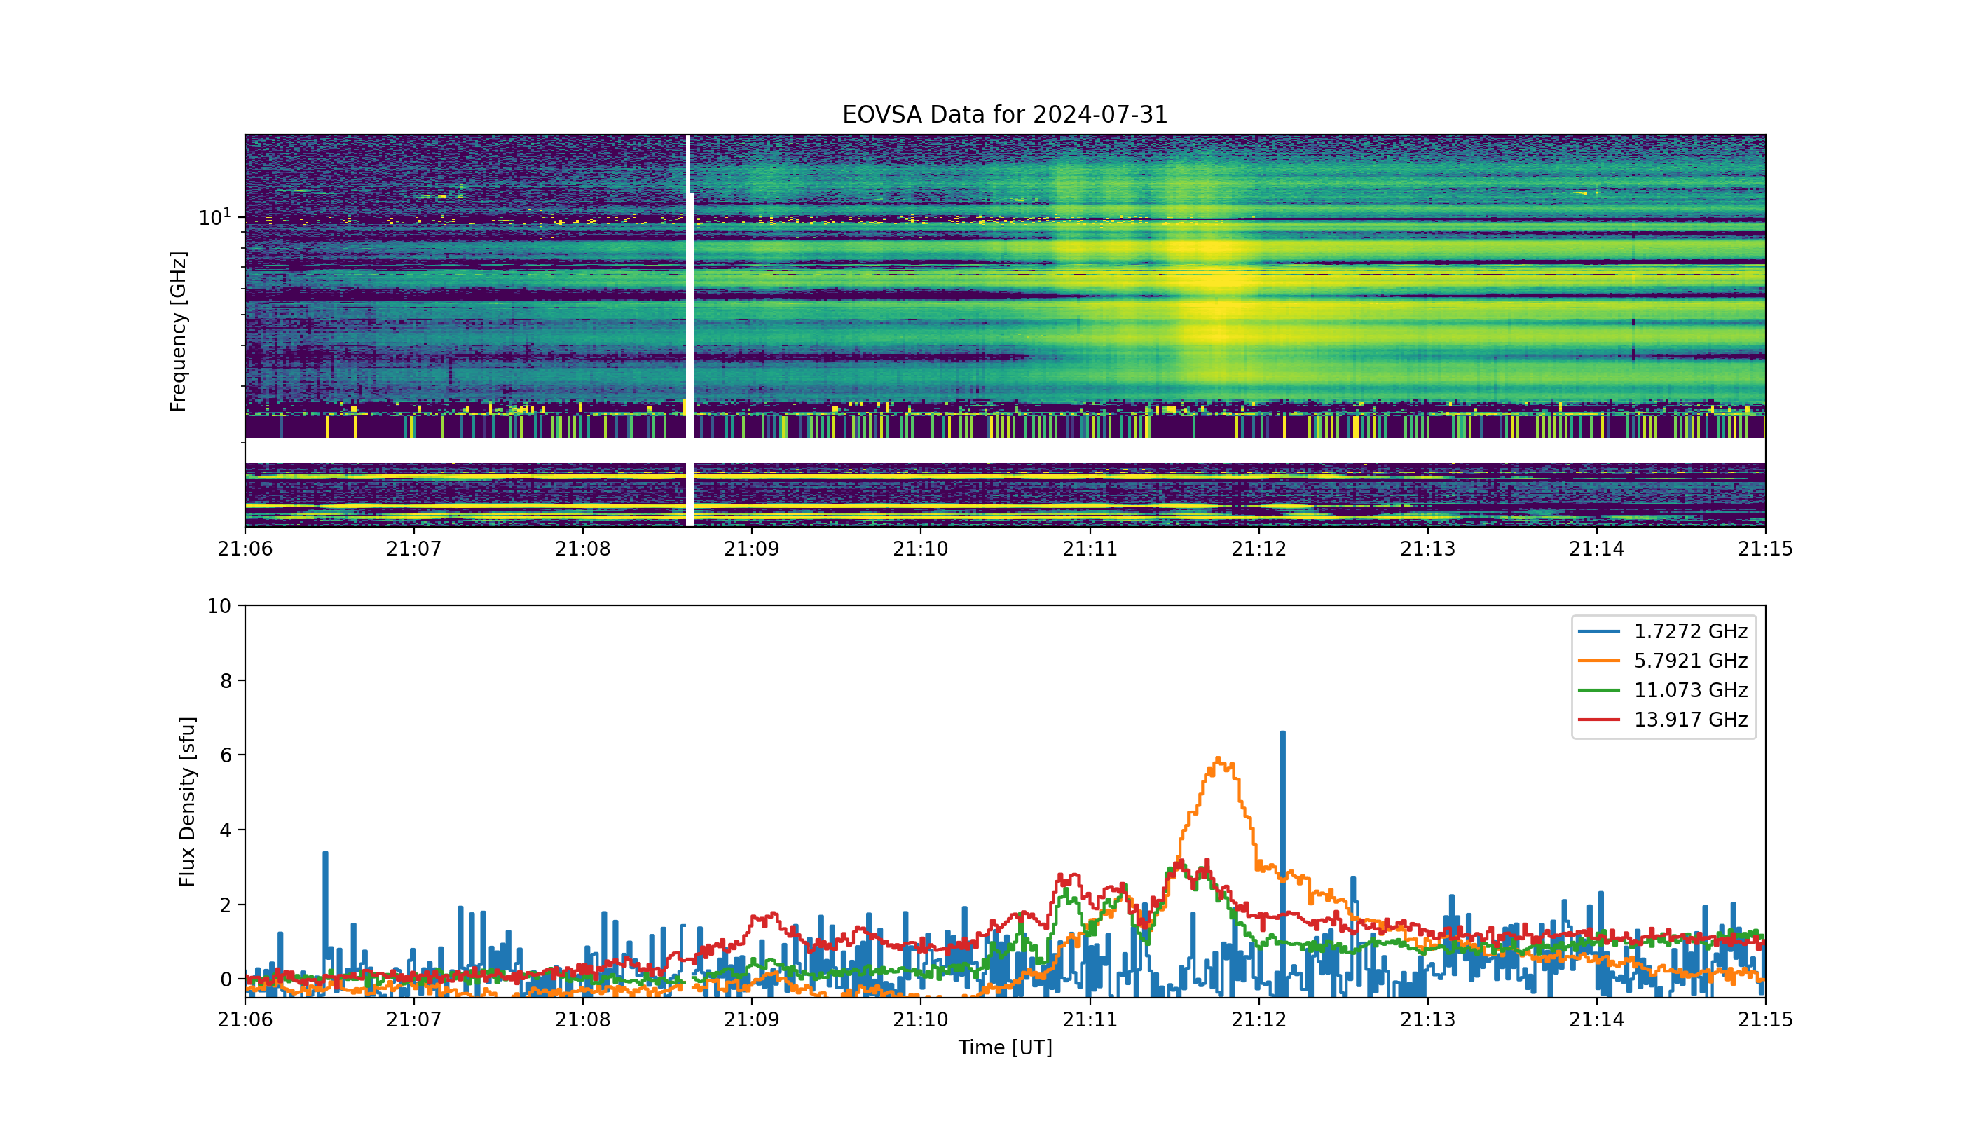Click the 'Frequency [GHz]' y-axis label

(x=178, y=331)
